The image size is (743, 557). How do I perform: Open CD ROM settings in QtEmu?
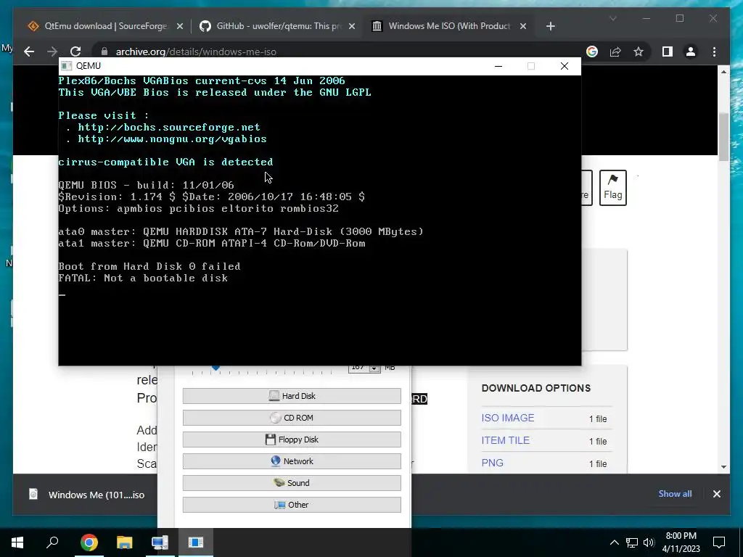pos(292,418)
